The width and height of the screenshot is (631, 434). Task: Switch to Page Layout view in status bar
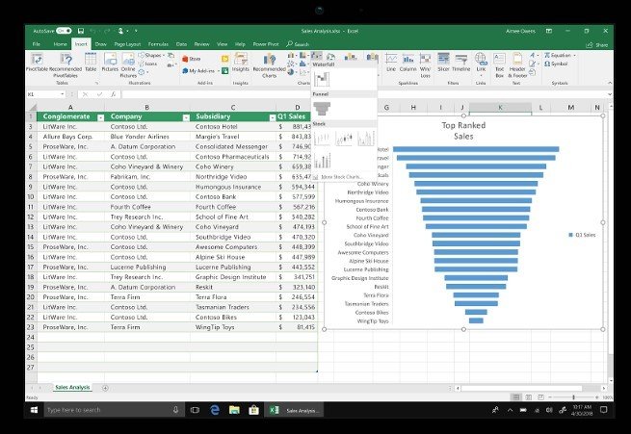(528, 397)
